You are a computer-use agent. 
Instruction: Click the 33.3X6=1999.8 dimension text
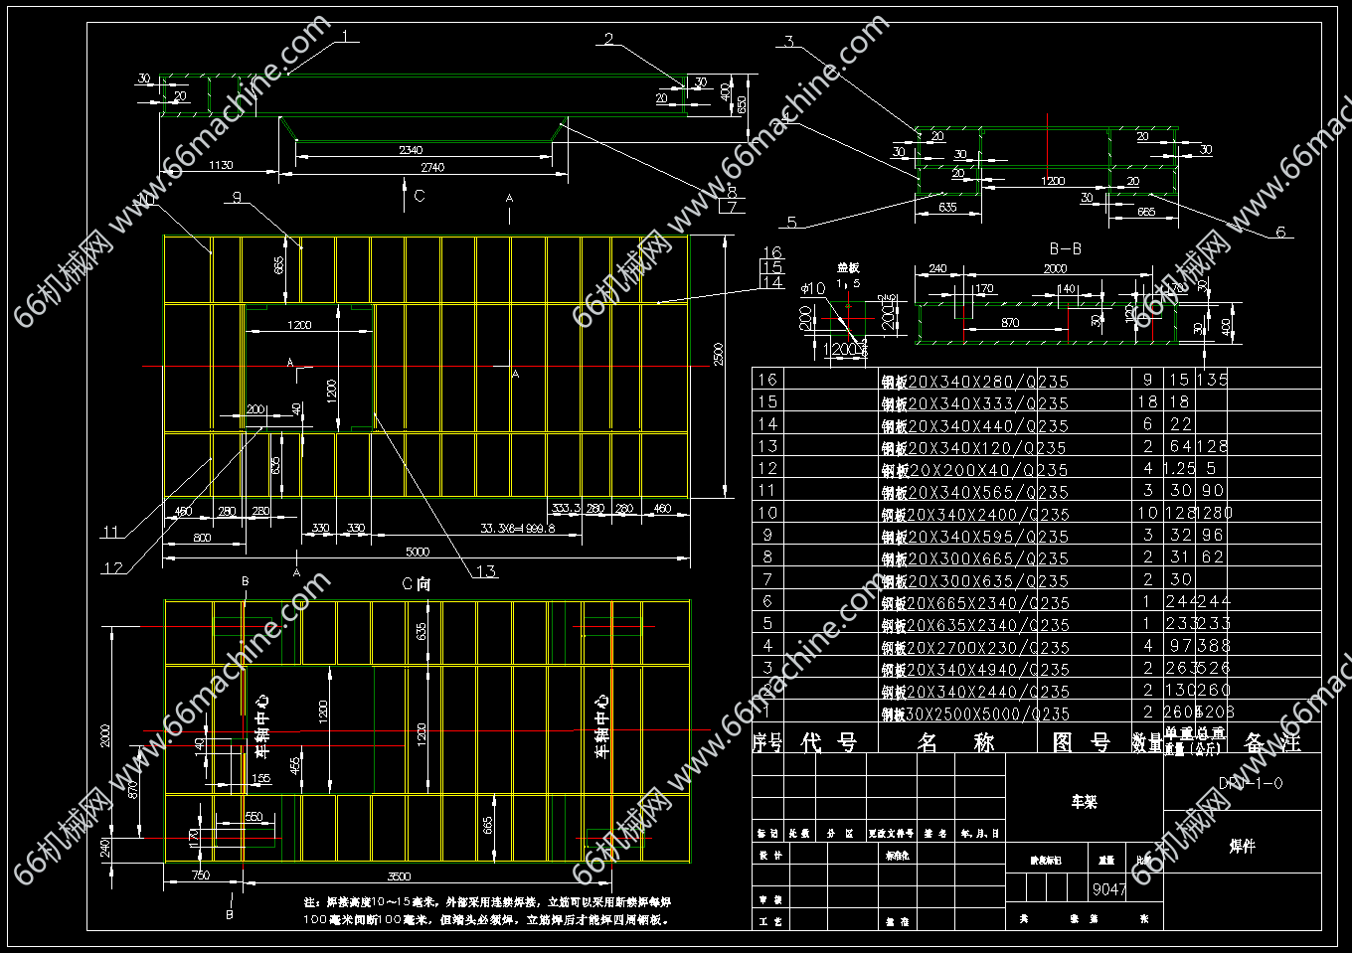517,528
